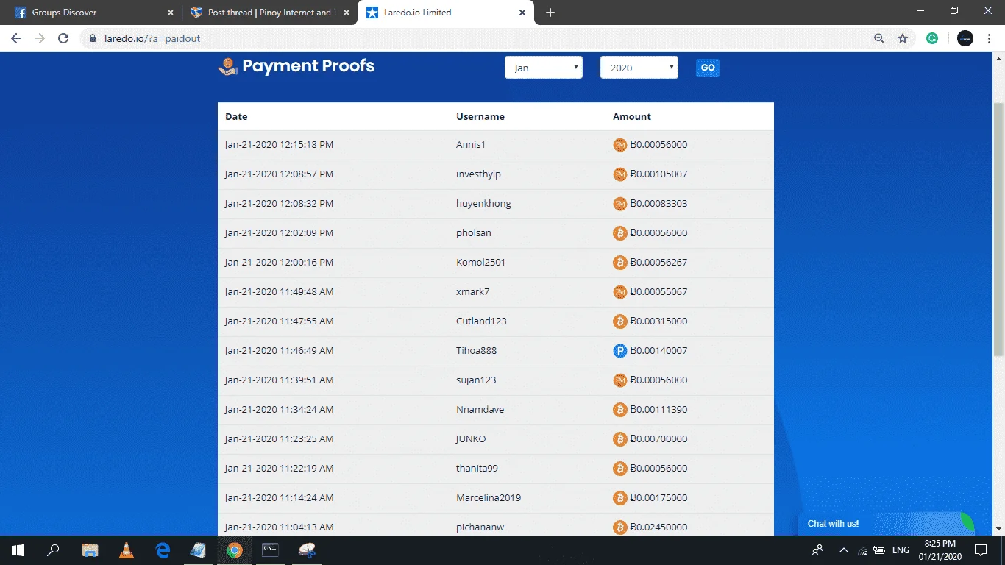This screenshot has height=565, width=1005.
Task: Open the Chrome three-dot menu
Action: [989, 38]
